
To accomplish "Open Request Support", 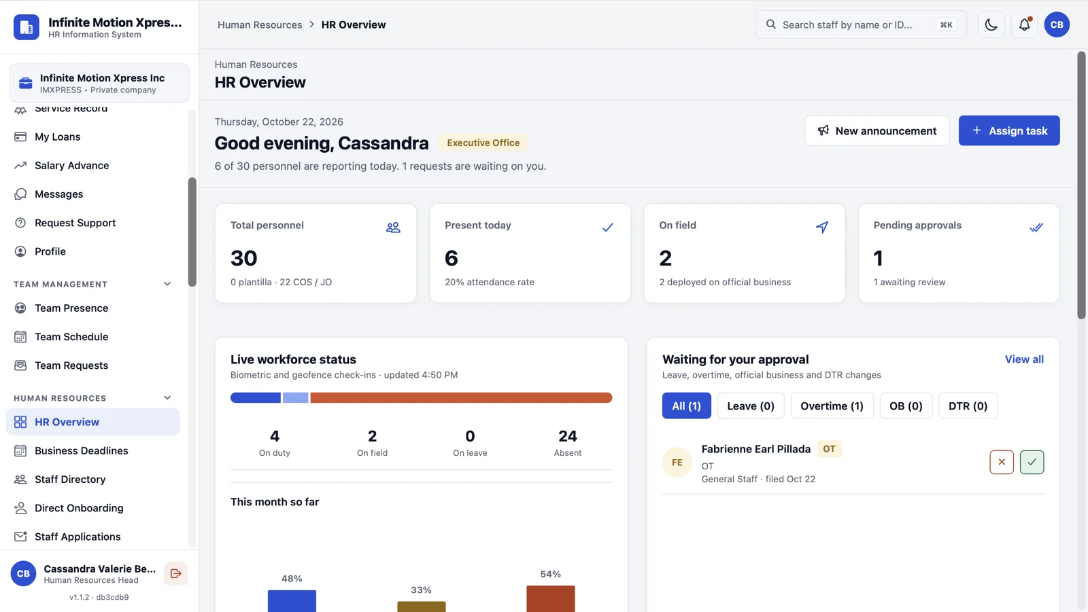I will (94, 223).
